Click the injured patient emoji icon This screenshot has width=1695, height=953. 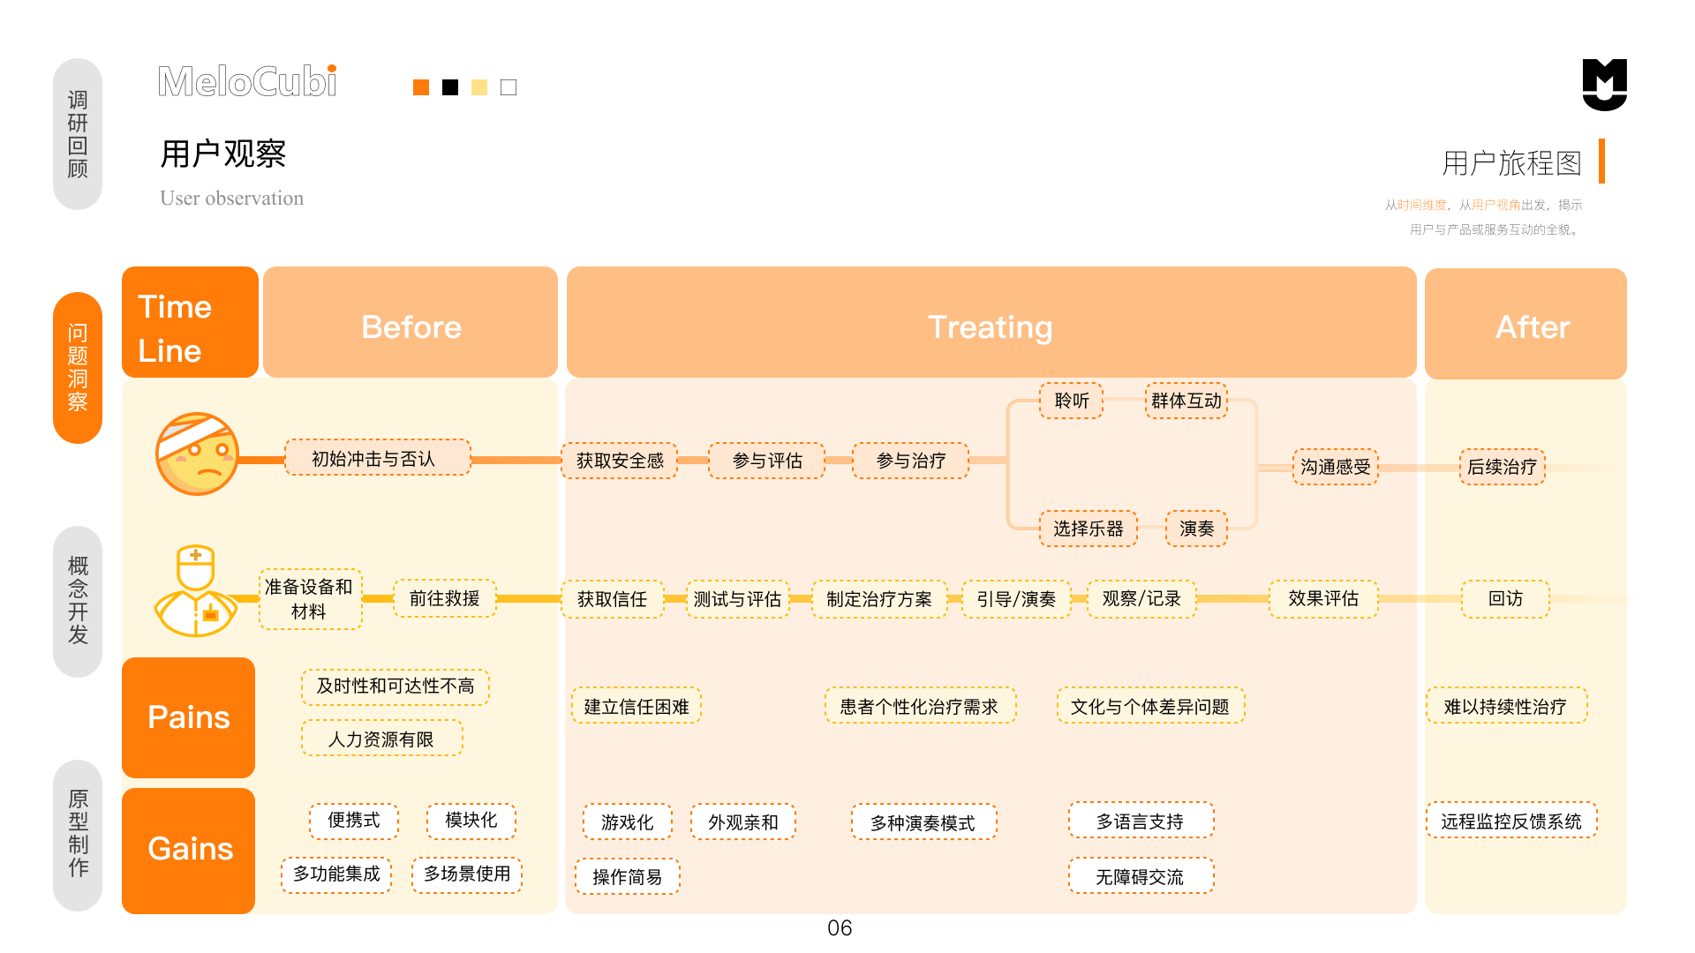coord(197,454)
